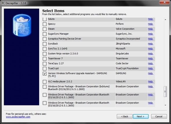Click scrollbar up arrow
This screenshot has height=124, width=171.
click(165, 19)
